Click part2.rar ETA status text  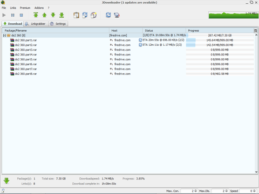pyautogui.click(x=162, y=45)
